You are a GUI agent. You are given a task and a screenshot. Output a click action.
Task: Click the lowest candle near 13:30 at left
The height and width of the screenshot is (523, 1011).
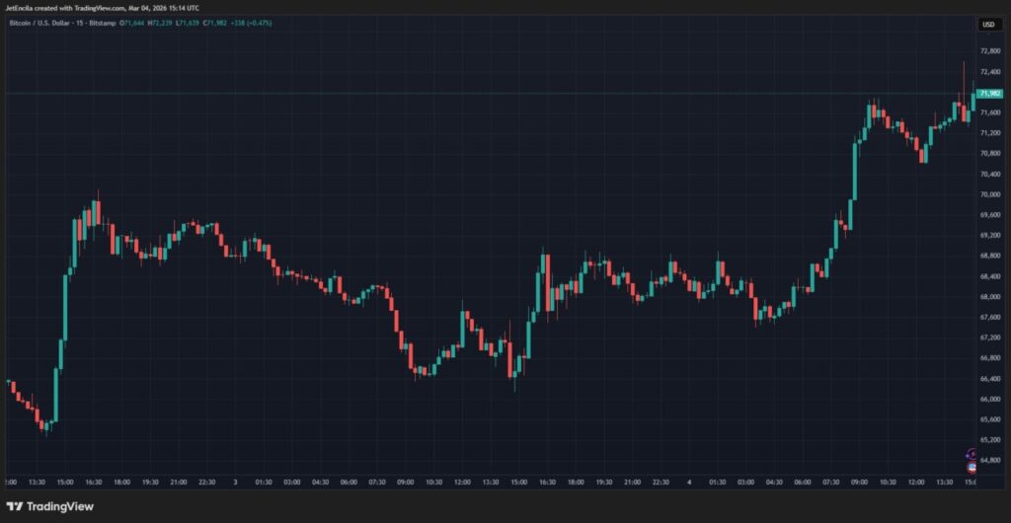[x=44, y=426]
